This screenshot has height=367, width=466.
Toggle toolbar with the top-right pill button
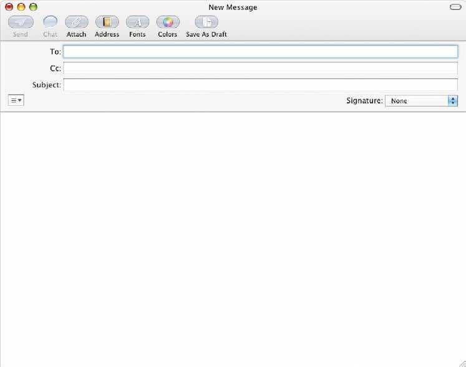[x=455, y=7]
